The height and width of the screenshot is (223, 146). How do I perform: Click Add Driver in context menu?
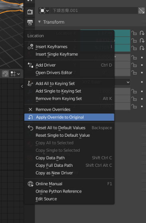pos(69,65)
